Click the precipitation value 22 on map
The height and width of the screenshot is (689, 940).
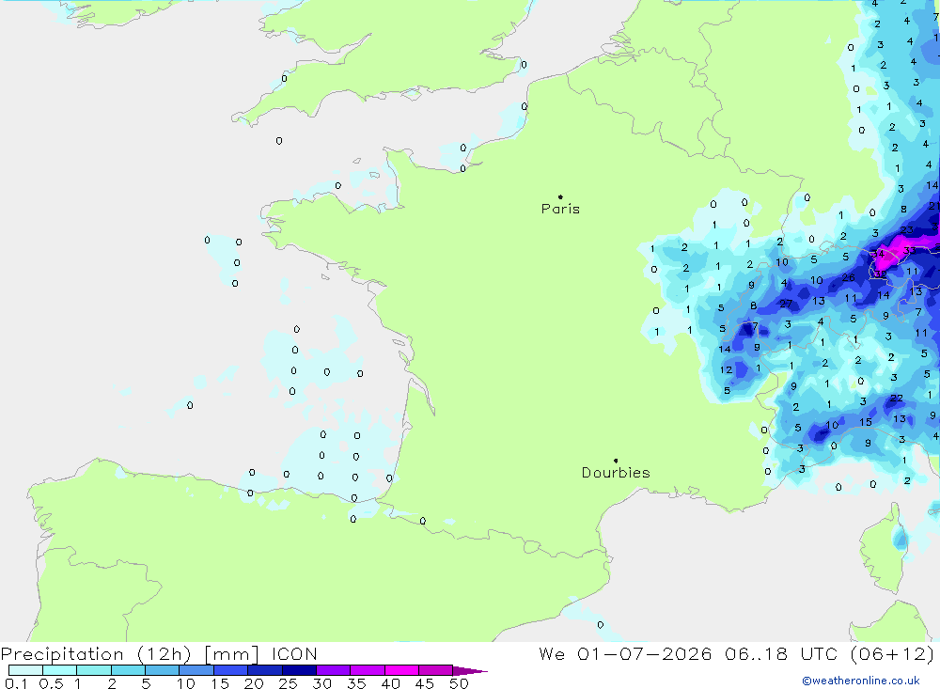tap(896, 399)
